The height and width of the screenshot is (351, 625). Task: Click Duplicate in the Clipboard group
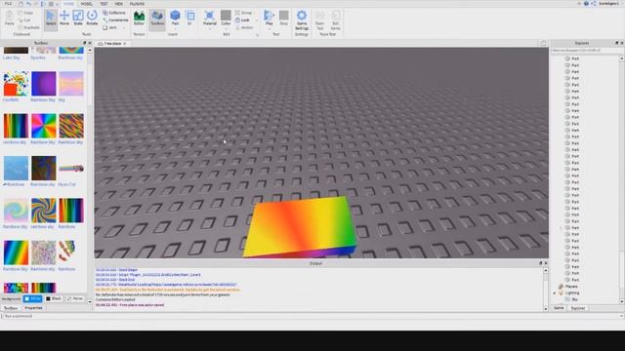[x=28, y=27]
